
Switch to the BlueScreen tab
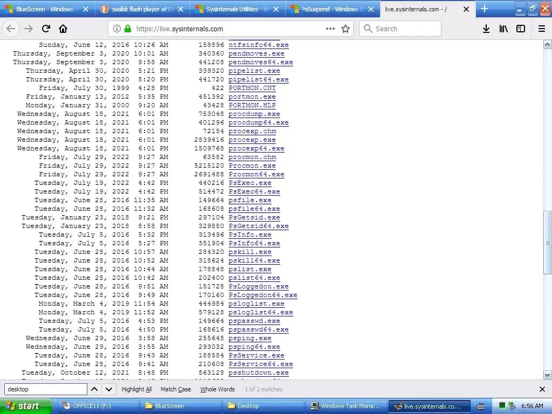pyautogui.click(x=47, y=9)
